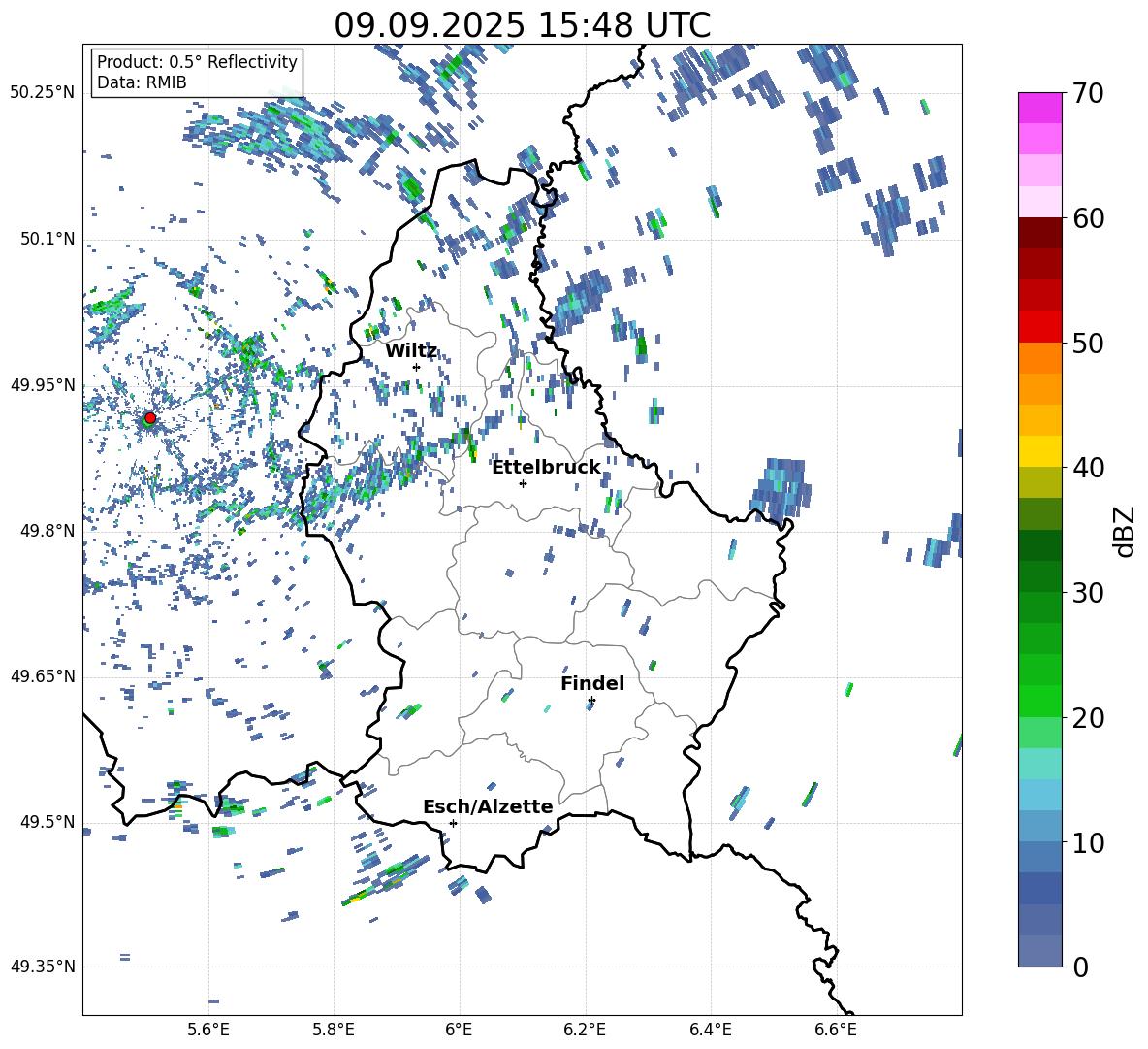1148x1049 pixels.
Task: Click the Findel station cross marker
Action: click(591, 701)
